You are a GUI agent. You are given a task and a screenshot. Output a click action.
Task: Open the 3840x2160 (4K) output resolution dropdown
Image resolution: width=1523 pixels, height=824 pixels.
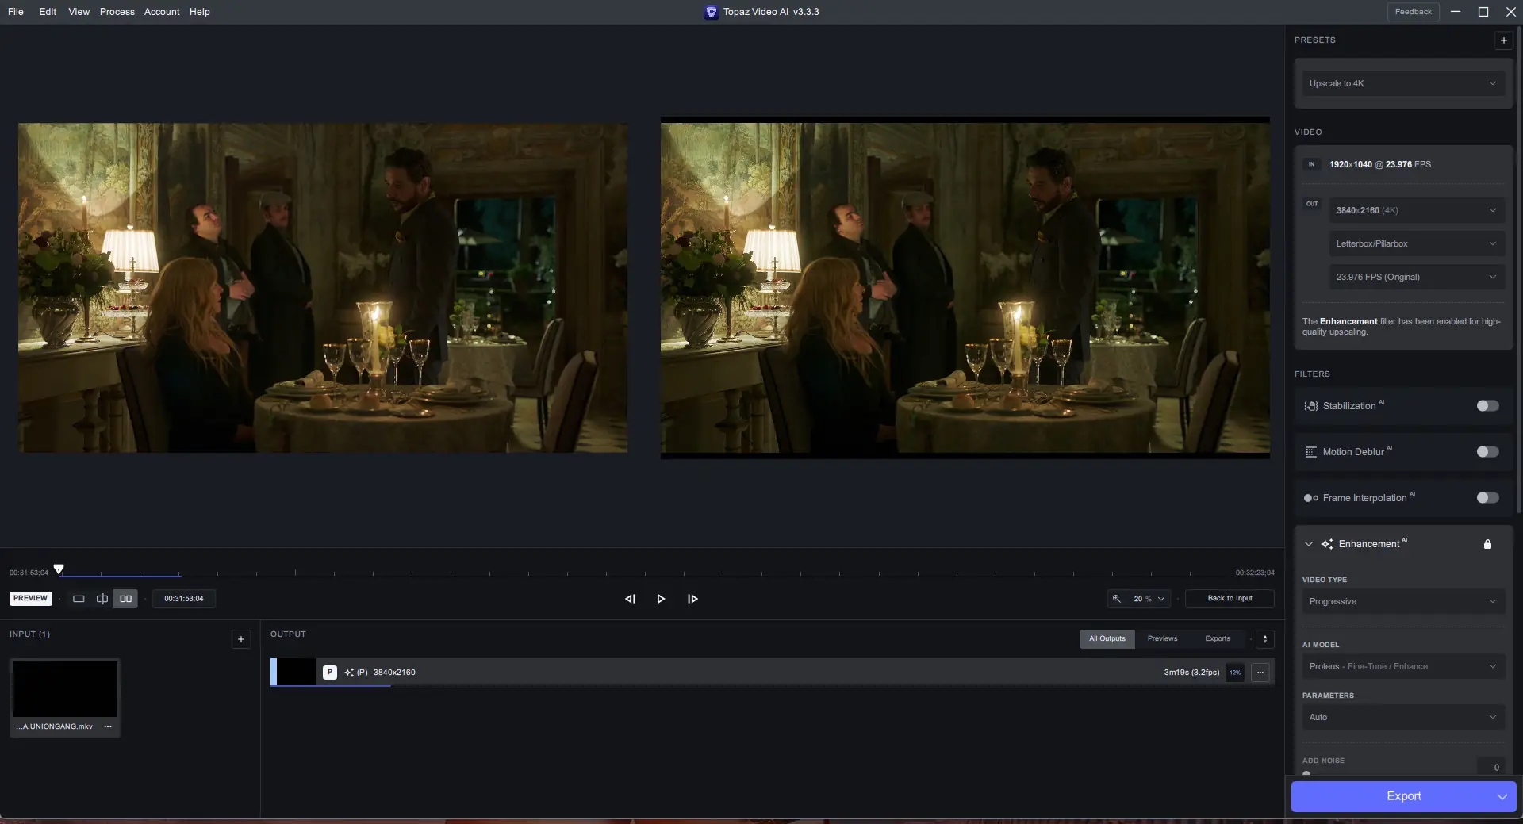click(x=1417, y=210)
